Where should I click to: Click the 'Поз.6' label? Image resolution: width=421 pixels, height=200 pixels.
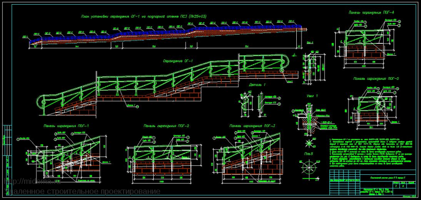tap(309, 154)
